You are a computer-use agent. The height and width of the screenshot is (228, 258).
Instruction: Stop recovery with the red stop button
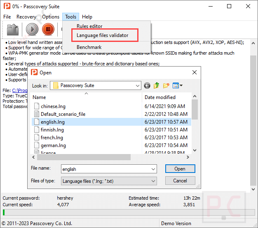(x=48, y=29)
